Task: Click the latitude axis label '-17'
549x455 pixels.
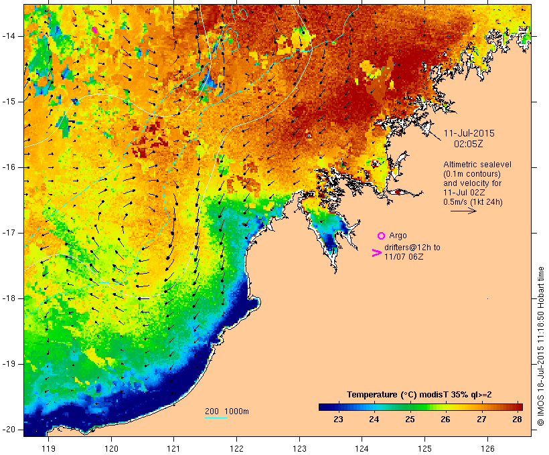Action: click(9, 233)
